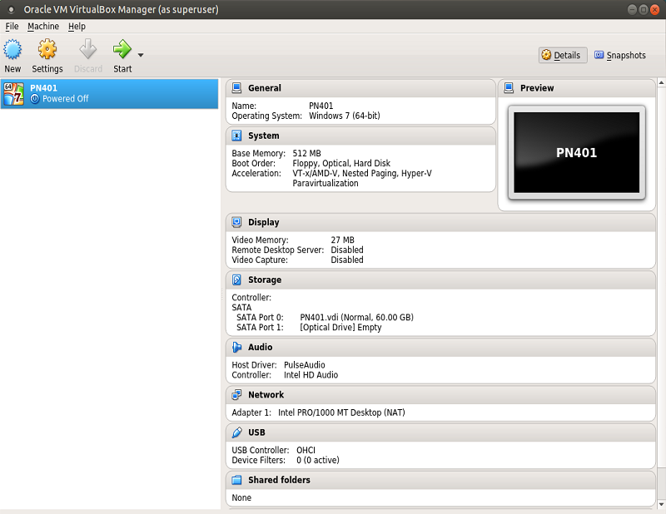Open the Machine menu
Screen dimensions: 666x514
[x=43, y=27]
